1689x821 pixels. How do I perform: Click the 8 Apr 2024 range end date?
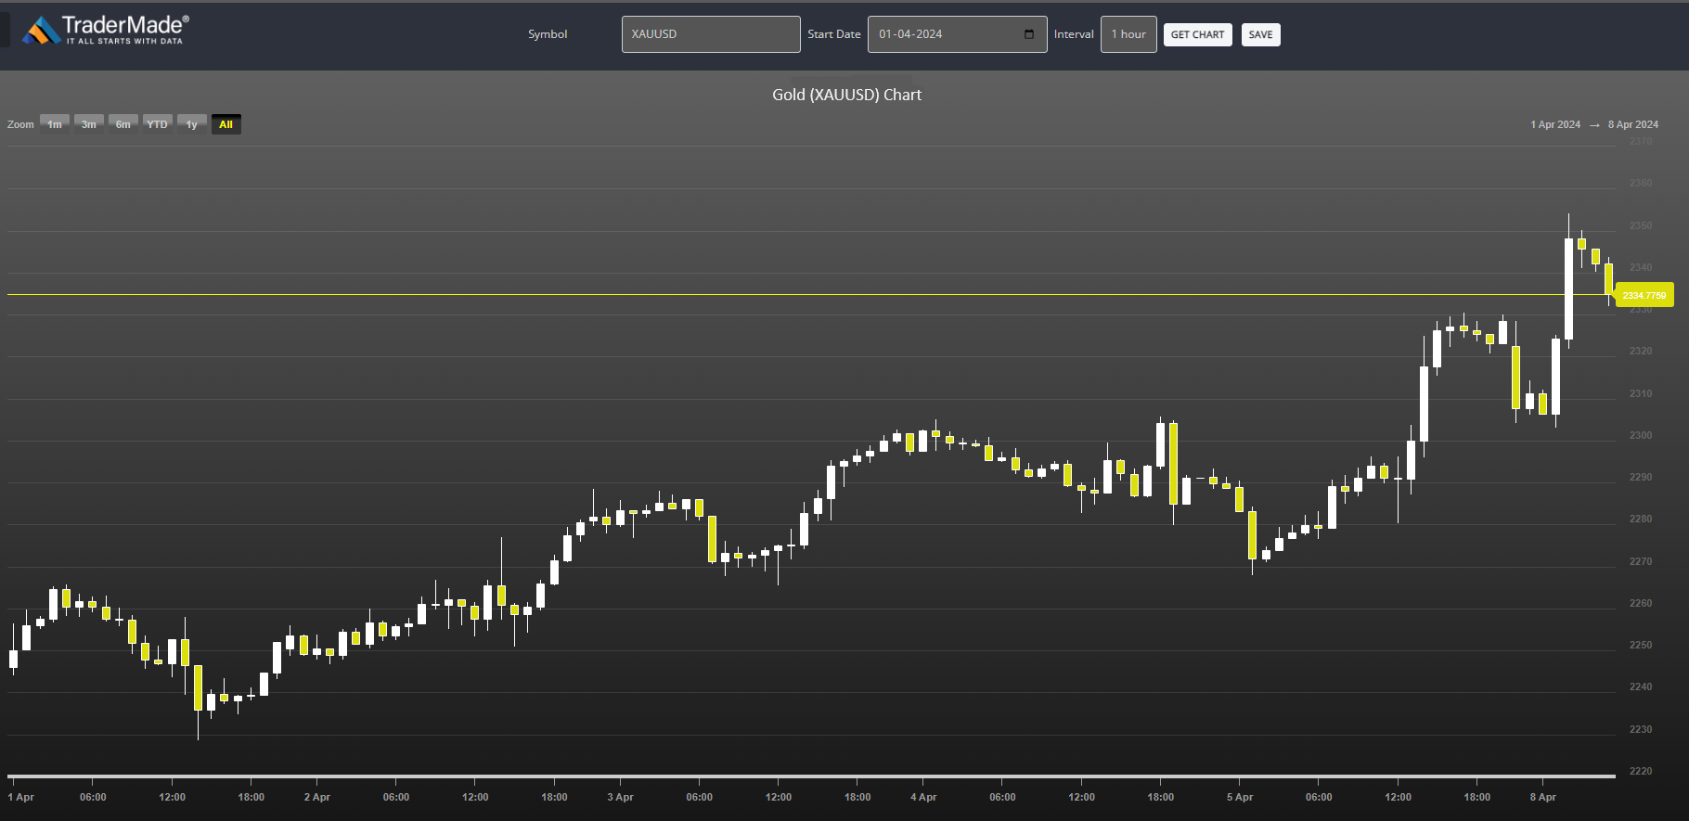[x=1633, y=124]
